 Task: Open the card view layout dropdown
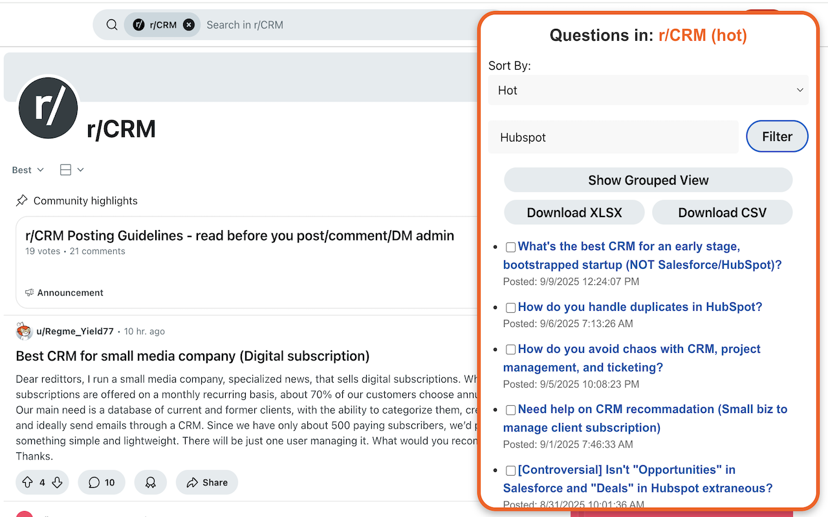tap(71, 170)
